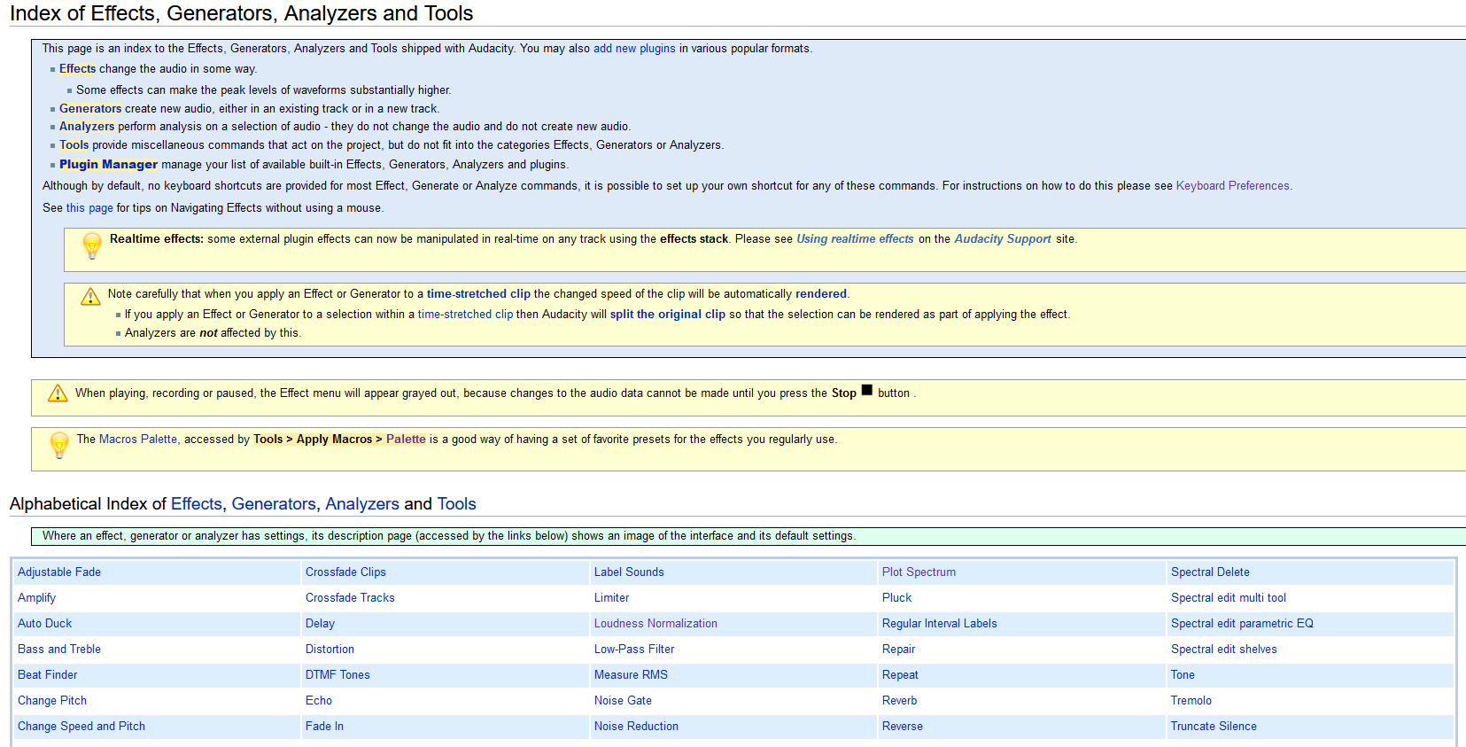Open the Crossfade Clips link
This screenshot has height=747, width=1466.
[345, 572]
